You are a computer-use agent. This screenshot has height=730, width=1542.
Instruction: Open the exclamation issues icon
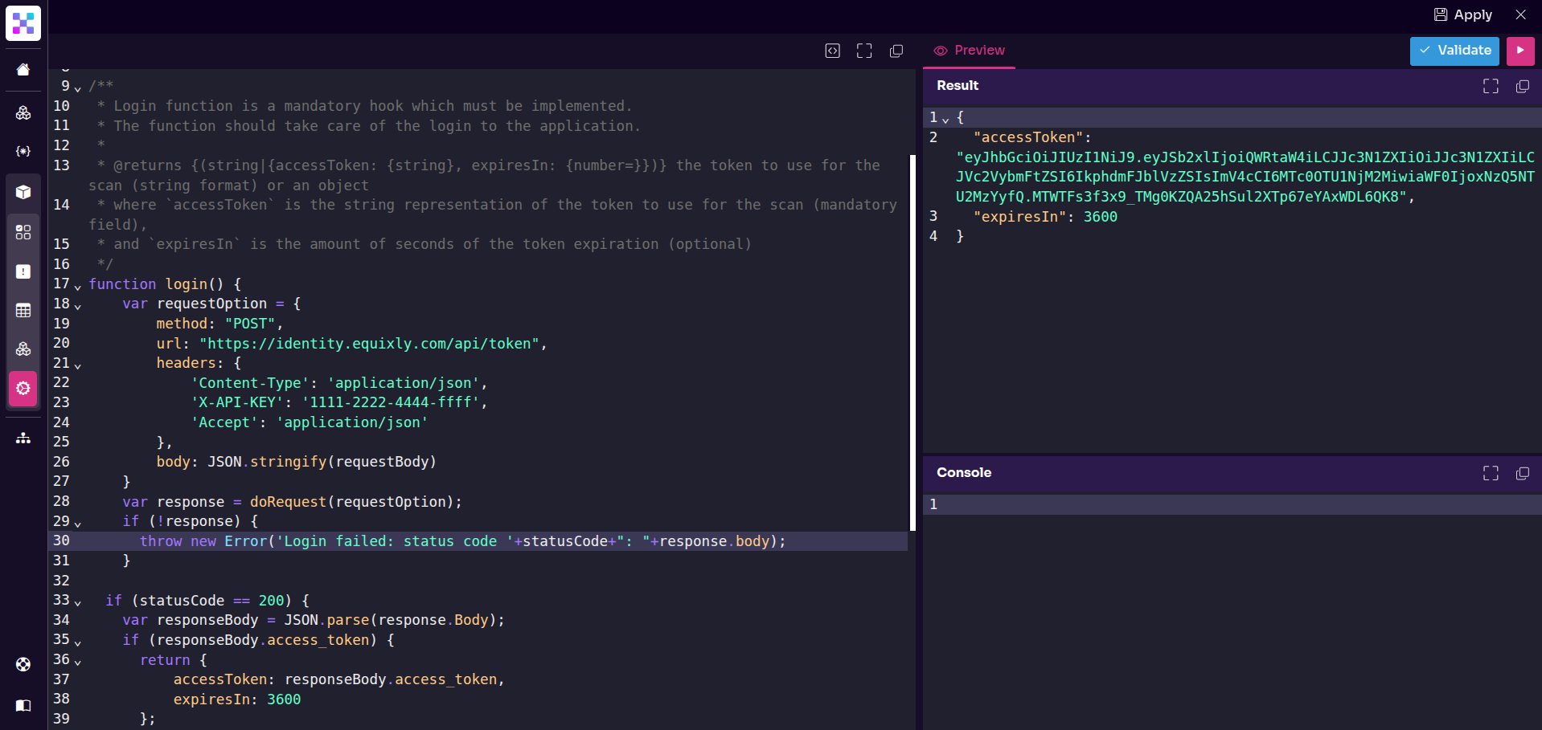click(23, 271)
